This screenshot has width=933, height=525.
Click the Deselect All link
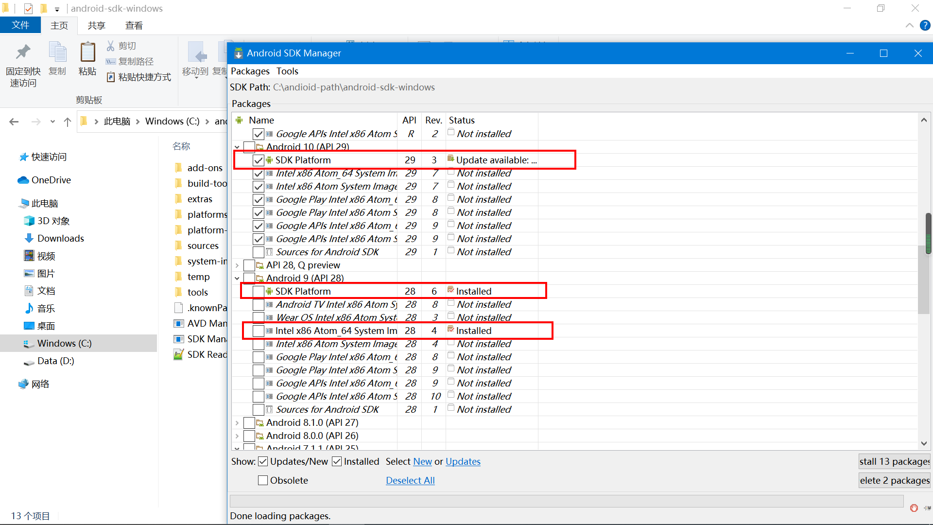(x=410, y=480)
